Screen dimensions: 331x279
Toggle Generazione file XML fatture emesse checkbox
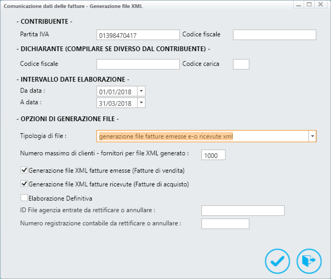pos(24,170)
